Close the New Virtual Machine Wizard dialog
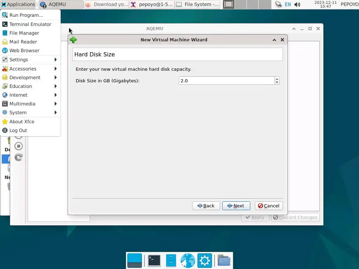The image size is (359, 269). pyautogui.click(x=282, y=40)
